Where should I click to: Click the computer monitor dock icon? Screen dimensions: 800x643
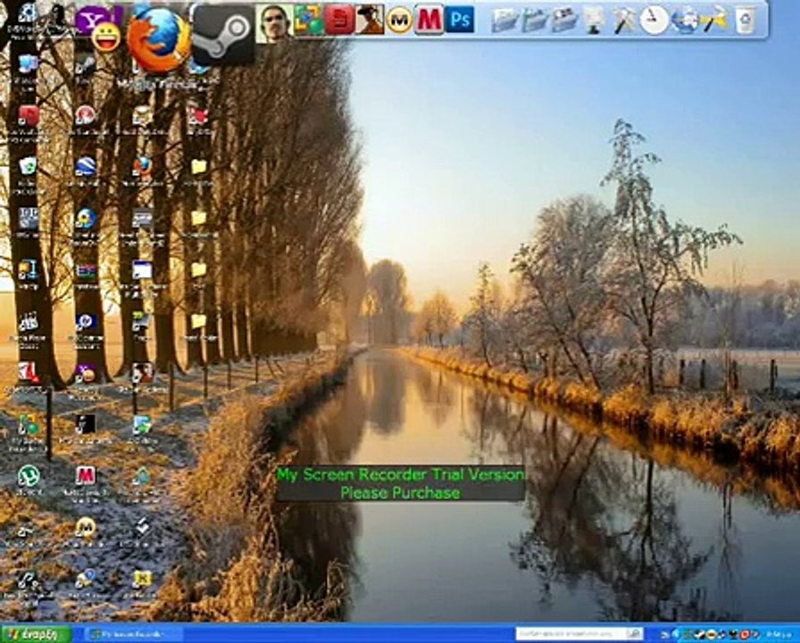point(594,21)
